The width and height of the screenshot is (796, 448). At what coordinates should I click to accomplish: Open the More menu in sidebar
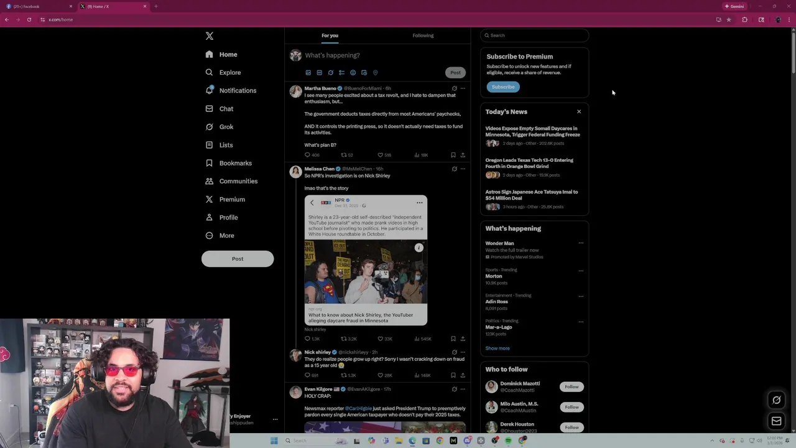(220, 236)
